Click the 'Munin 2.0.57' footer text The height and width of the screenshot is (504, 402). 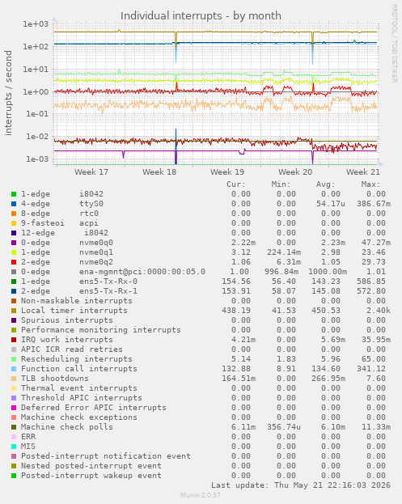coord(201,495)
